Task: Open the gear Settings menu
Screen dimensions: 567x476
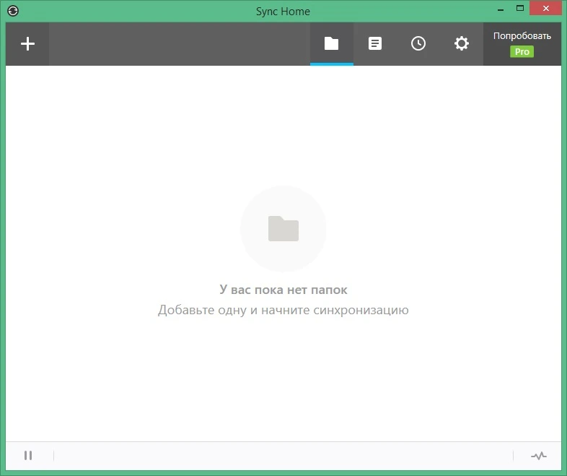Action: [x=462, y=44]
